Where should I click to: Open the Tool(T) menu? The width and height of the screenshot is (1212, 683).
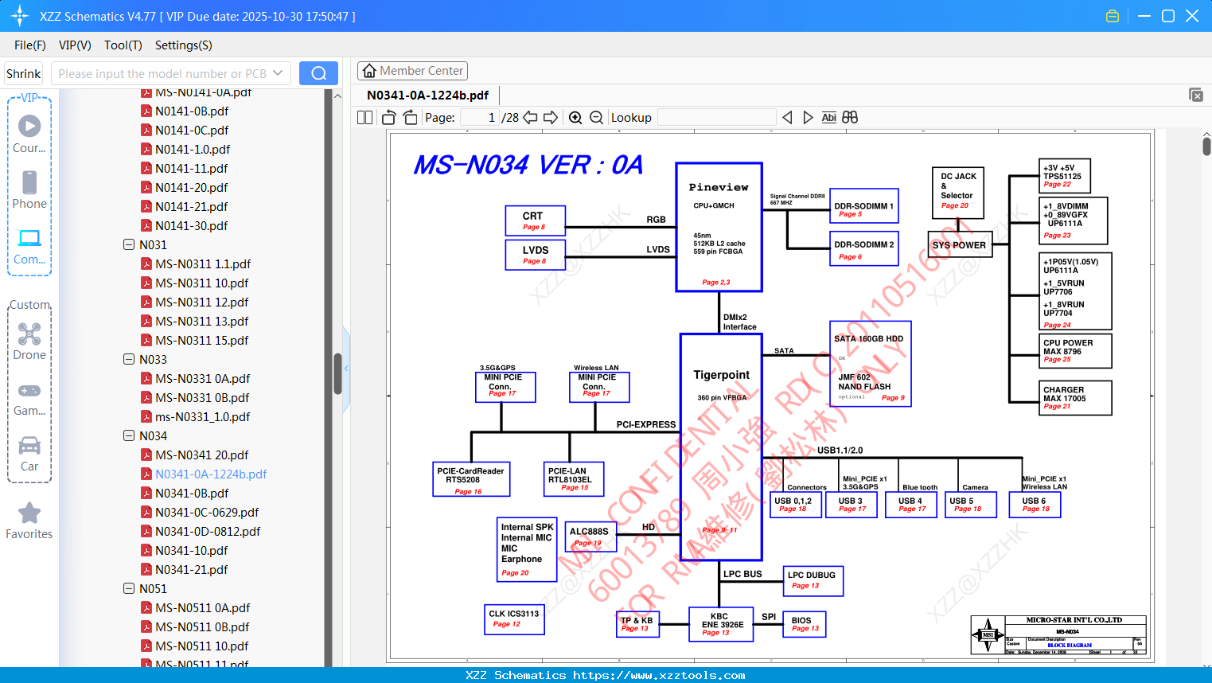coord(123,45)
